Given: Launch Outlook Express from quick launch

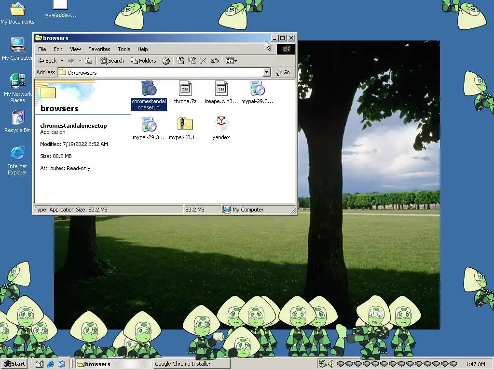Looking at the screenshot, I should [61, 364].
